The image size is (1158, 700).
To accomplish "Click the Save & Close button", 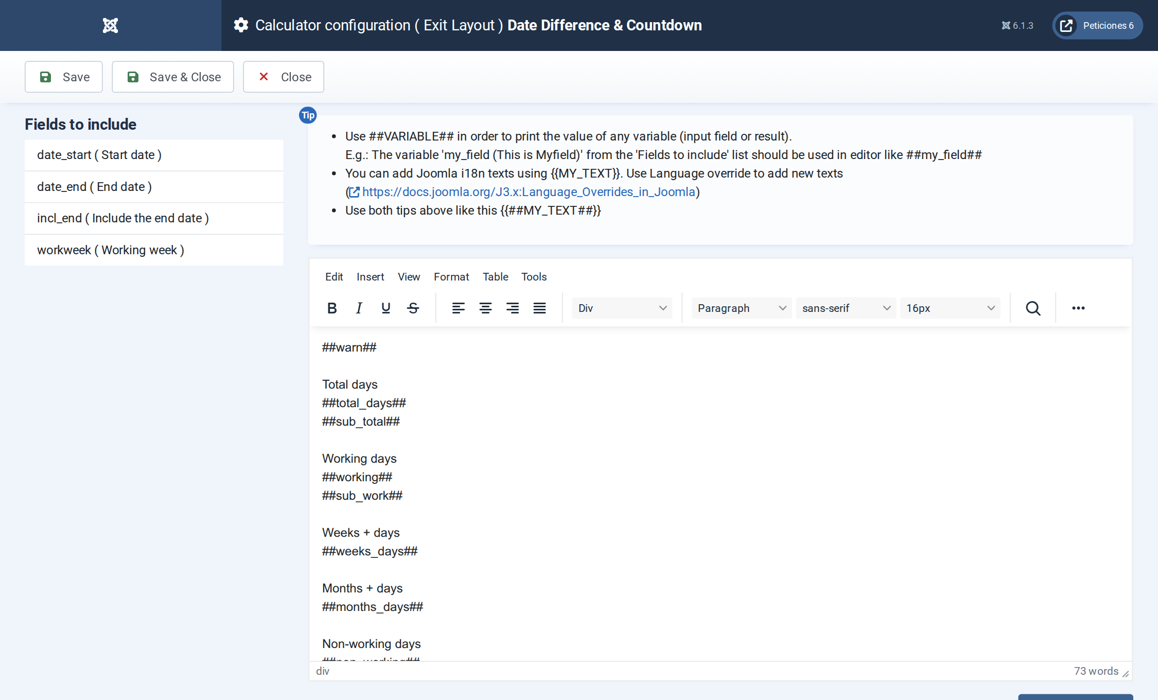I will (173, 77).
